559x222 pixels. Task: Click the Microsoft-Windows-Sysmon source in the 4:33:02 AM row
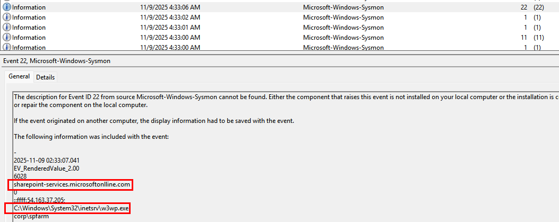pyautogui.click(x=343, y=17)
